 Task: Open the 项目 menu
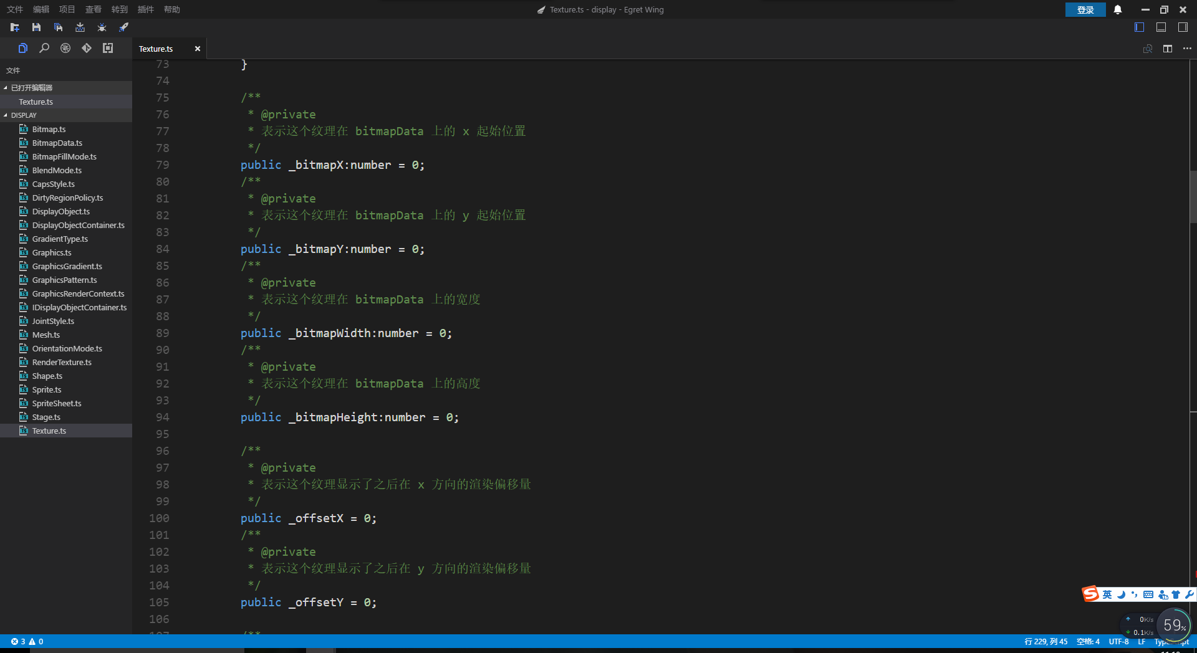pyautogui.click(x=67, y=9)
